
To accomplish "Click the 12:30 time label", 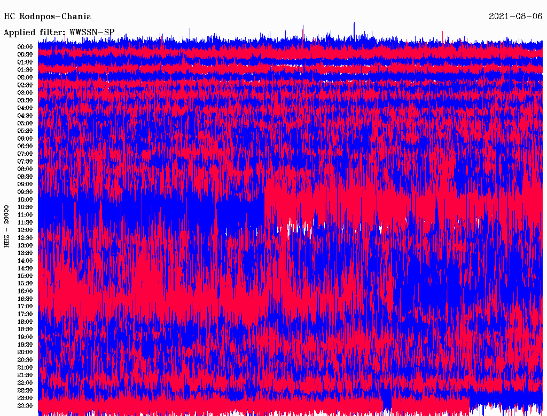I will coord(25,238).
